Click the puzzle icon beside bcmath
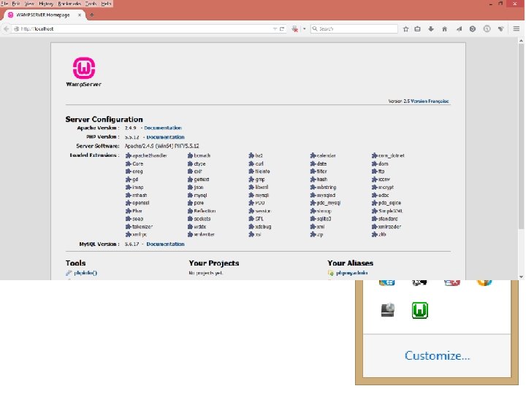The image size is (526, 394). coord(190,155)
